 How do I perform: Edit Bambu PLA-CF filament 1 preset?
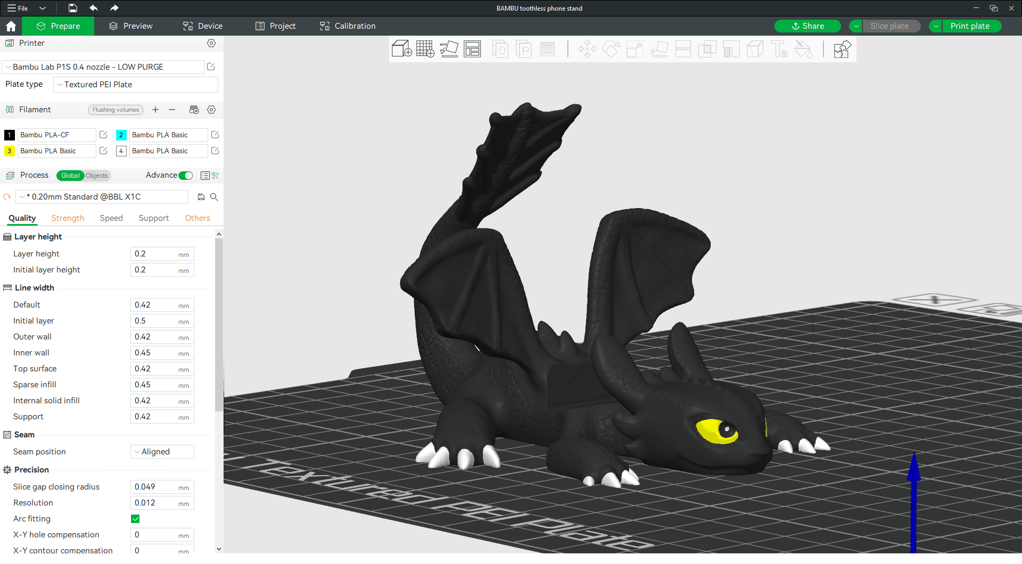point(103,135)
